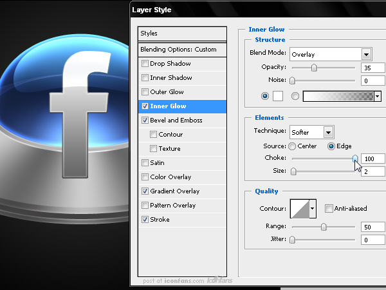Open the Technique Softer dropdown
The image size is (386, 290).
click(x=311, y=132)
